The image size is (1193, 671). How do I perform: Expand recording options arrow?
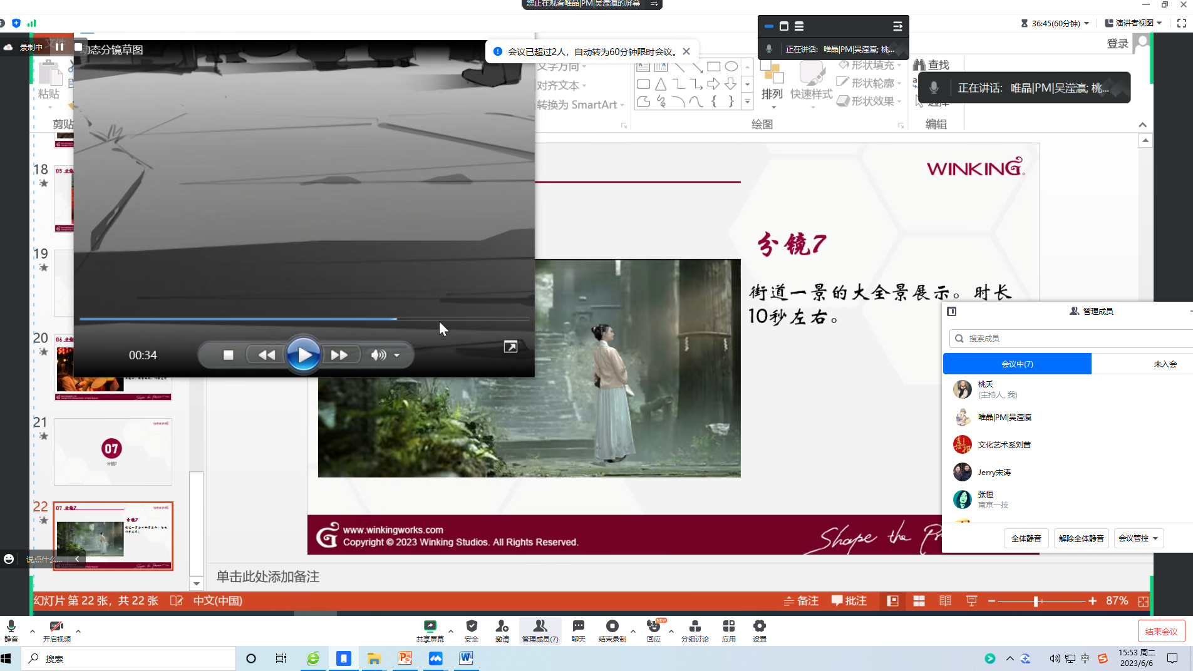pyautogui.click(x=633, y=631)
